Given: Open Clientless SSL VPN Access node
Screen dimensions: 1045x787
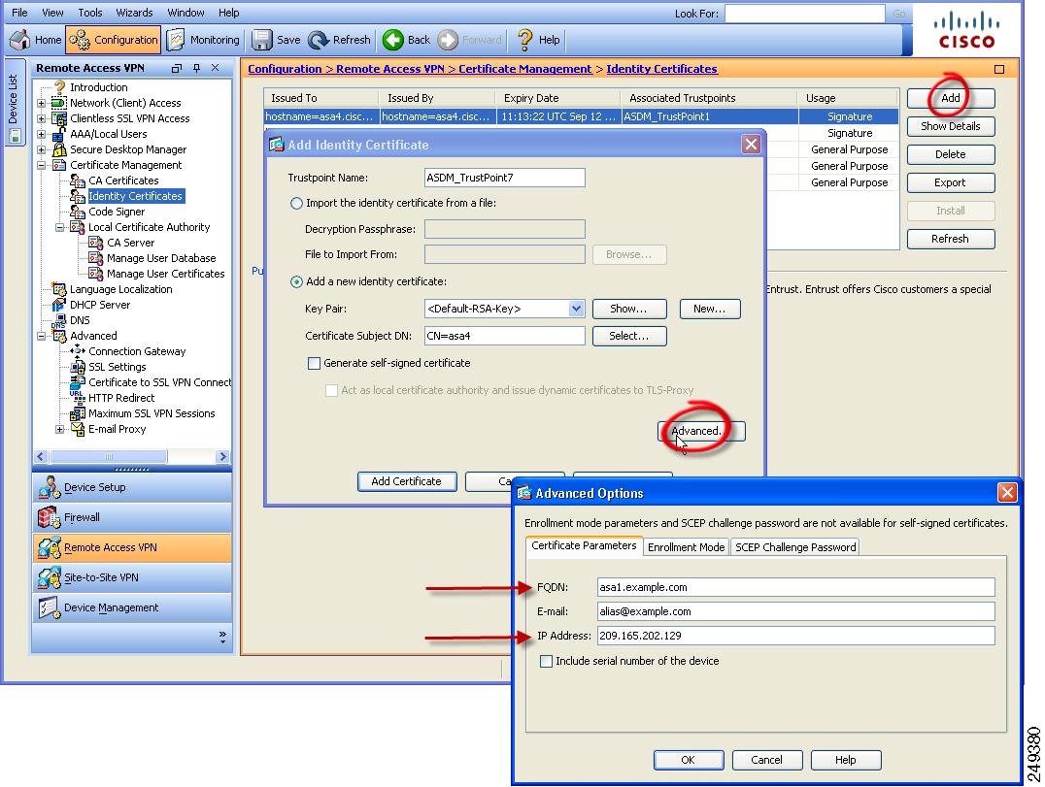Looking at the screenshot, I should (x=129, y=117).
